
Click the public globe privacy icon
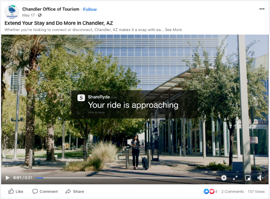[40, 15]
